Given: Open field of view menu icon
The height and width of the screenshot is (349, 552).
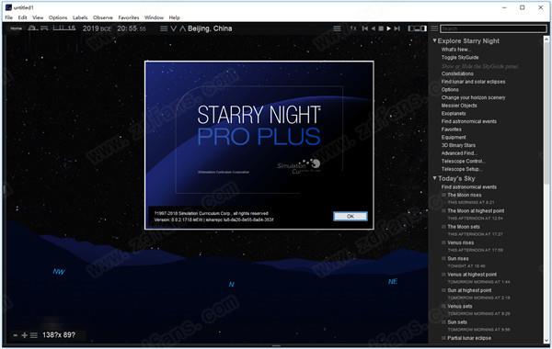Looking at the screenshot, I should [34, 335].
